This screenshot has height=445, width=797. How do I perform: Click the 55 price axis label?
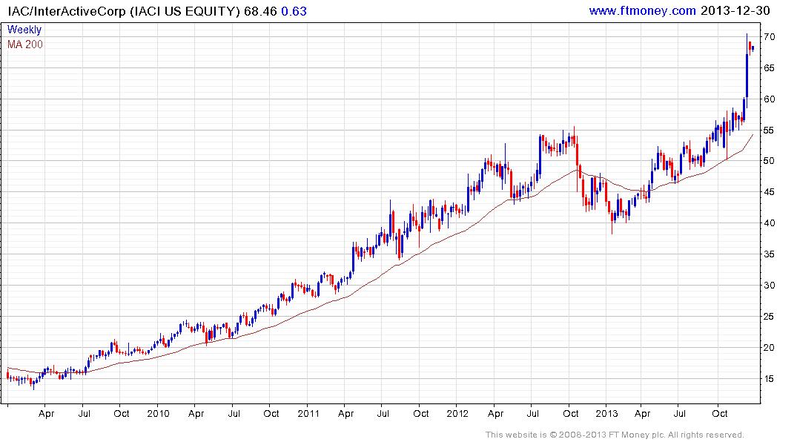(769, 131)
